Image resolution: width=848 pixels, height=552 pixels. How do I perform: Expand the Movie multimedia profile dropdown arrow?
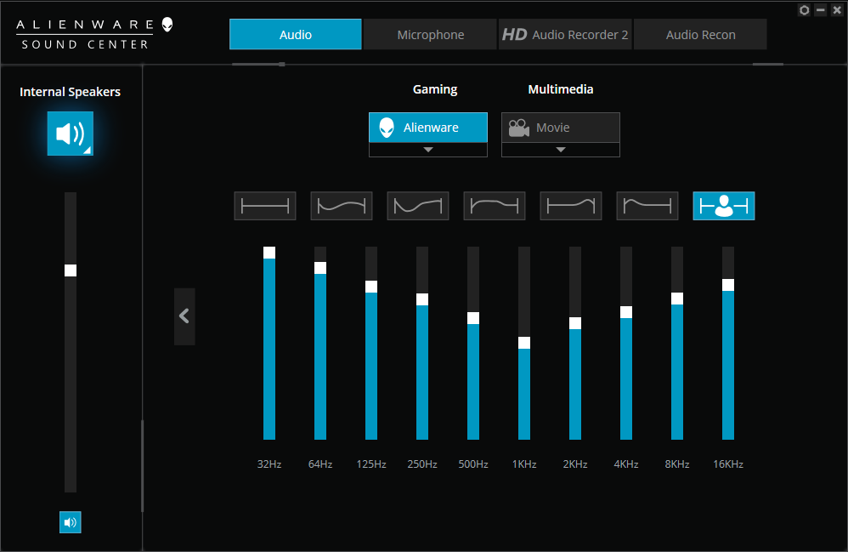[x=560, y=150]
